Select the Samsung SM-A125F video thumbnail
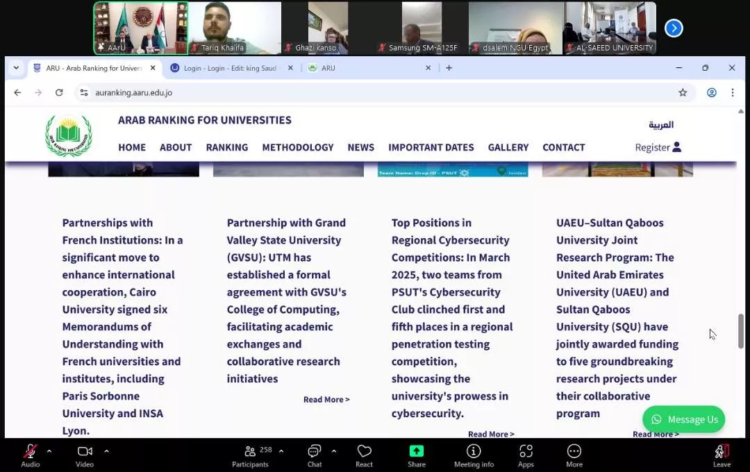This screenshot has height=472, width=750. pos(422,28)
